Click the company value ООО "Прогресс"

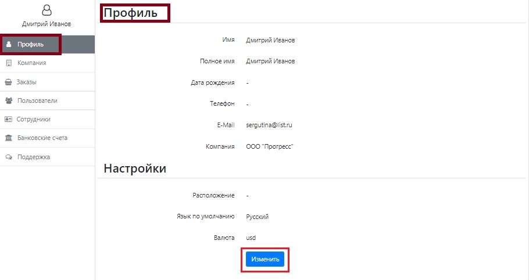click(270, 146)
